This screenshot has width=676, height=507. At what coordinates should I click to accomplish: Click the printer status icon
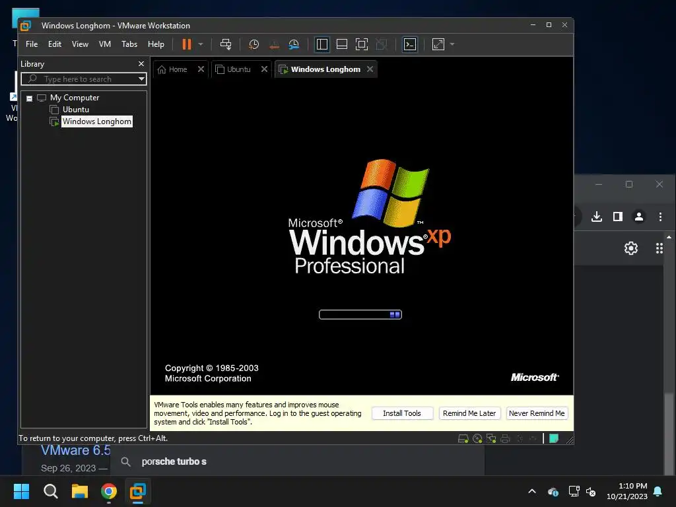coord(505,438)
